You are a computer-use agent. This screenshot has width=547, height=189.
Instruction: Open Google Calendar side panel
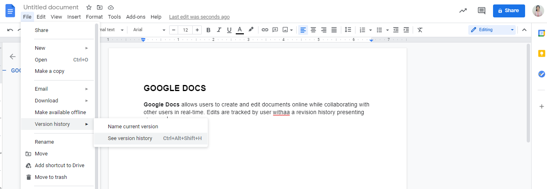541,34
